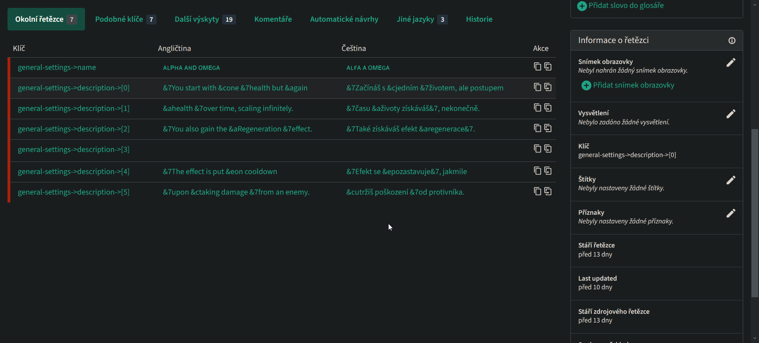This screenshot has width=759, height=343.
Task: Open general-settings->description->[5] key link
Action: [x=74, y=192]
